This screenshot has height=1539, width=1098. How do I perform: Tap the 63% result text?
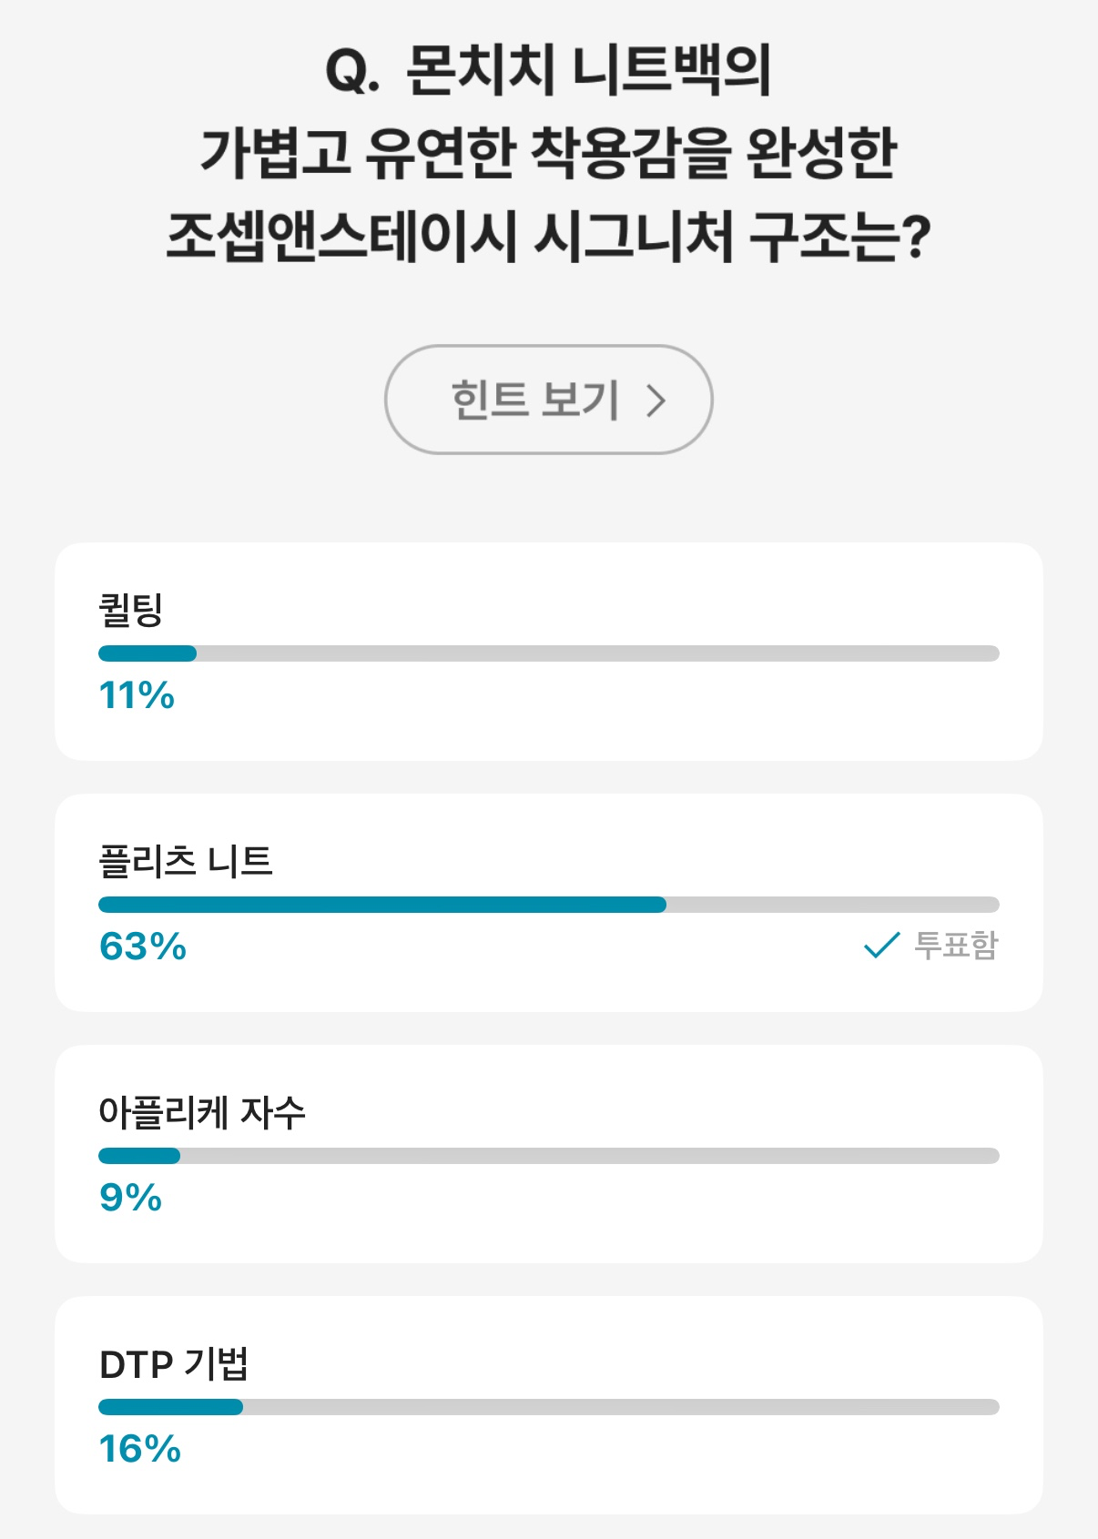point(143,947)
